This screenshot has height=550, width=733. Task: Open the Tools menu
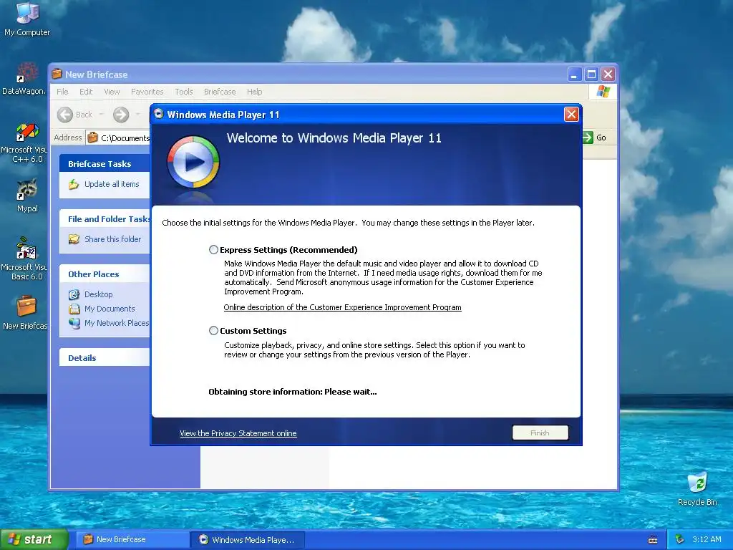coord(184,92)
